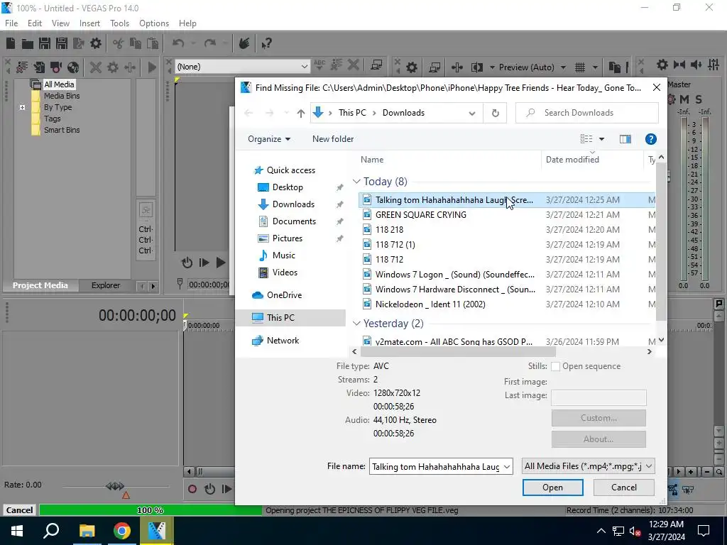Select the GREEN SQUARE CRYING file
Viewport: 727px width, 545px height.
point(420,215)
